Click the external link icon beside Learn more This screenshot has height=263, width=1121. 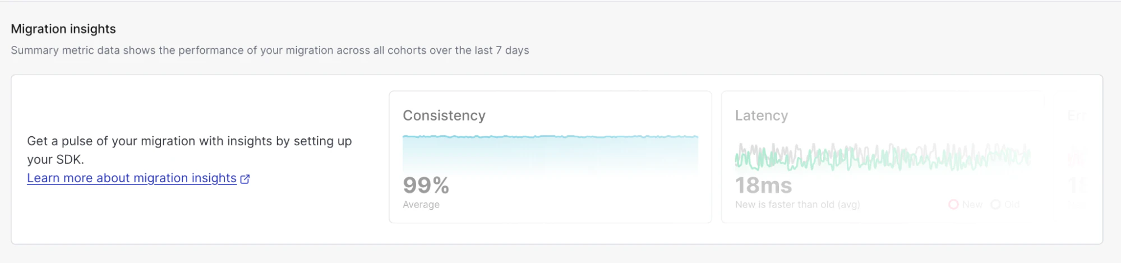coord(245,179)
